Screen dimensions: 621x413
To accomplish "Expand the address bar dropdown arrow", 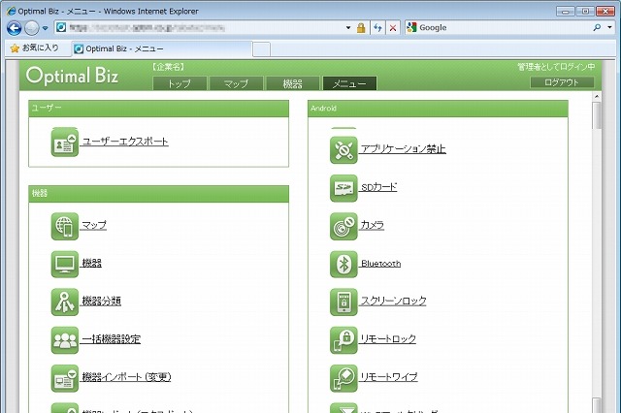I will click(348, 28).
